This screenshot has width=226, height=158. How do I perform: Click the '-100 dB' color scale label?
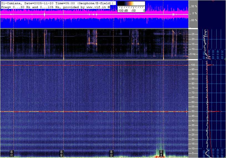click(x=123, y=11)
